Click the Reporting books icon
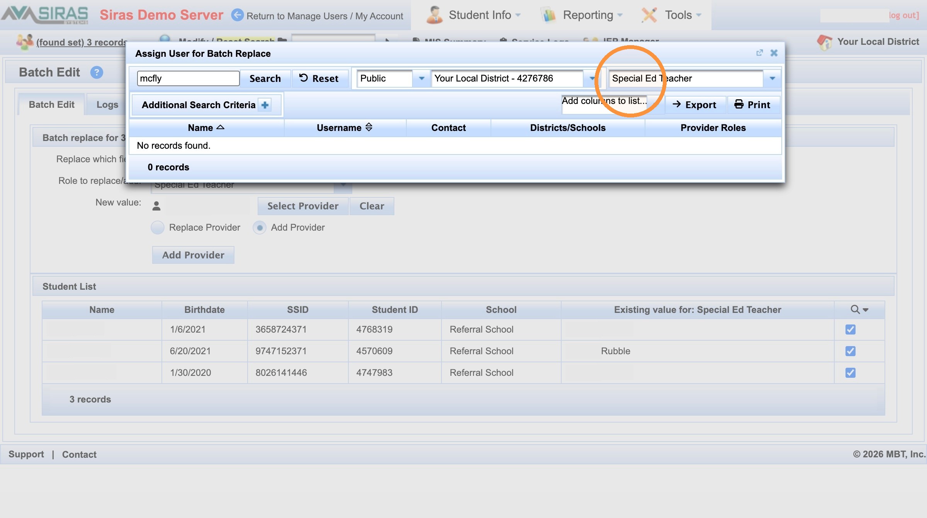Screen dimensions: 927x518 click(548, 15)
